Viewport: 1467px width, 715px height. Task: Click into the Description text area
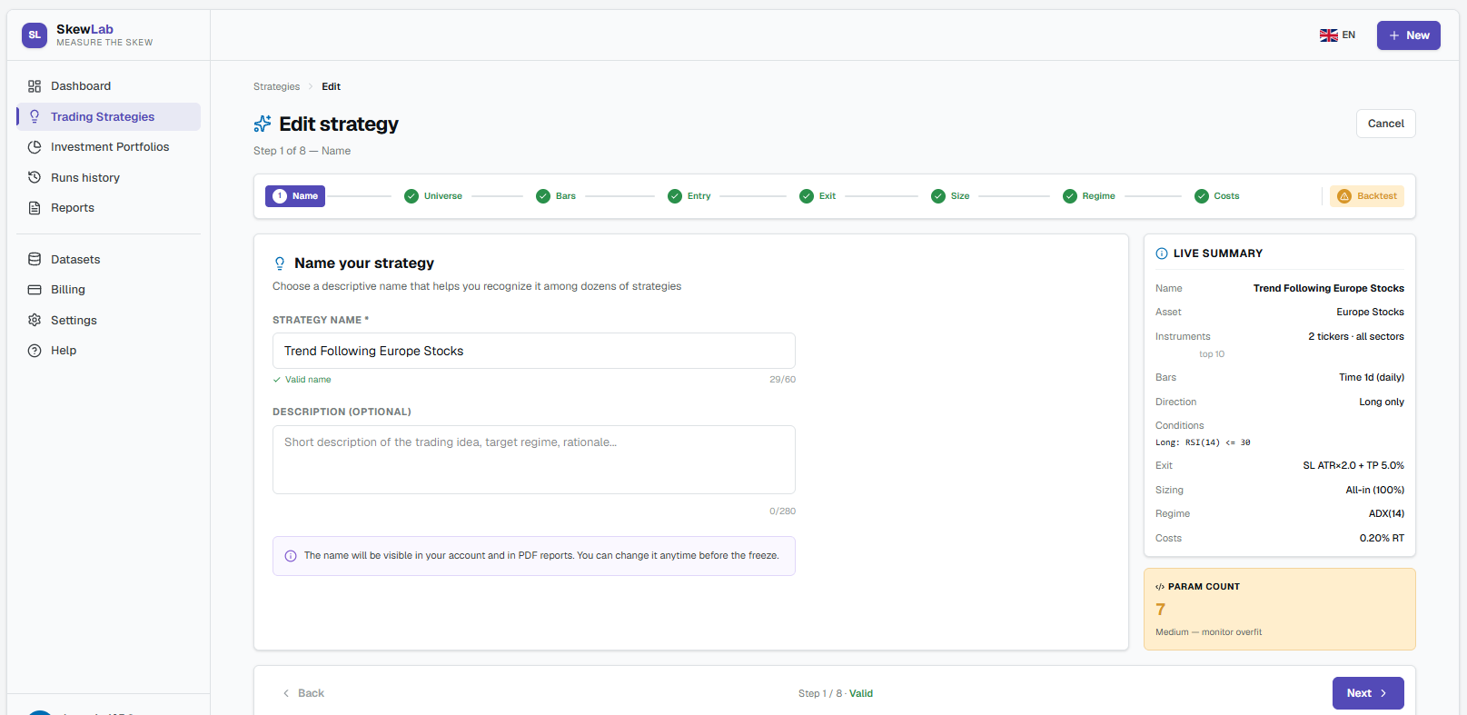click(534, 460)
